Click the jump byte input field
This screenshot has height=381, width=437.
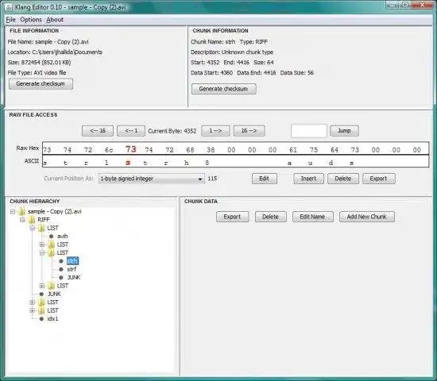click(x=309, y=131)
